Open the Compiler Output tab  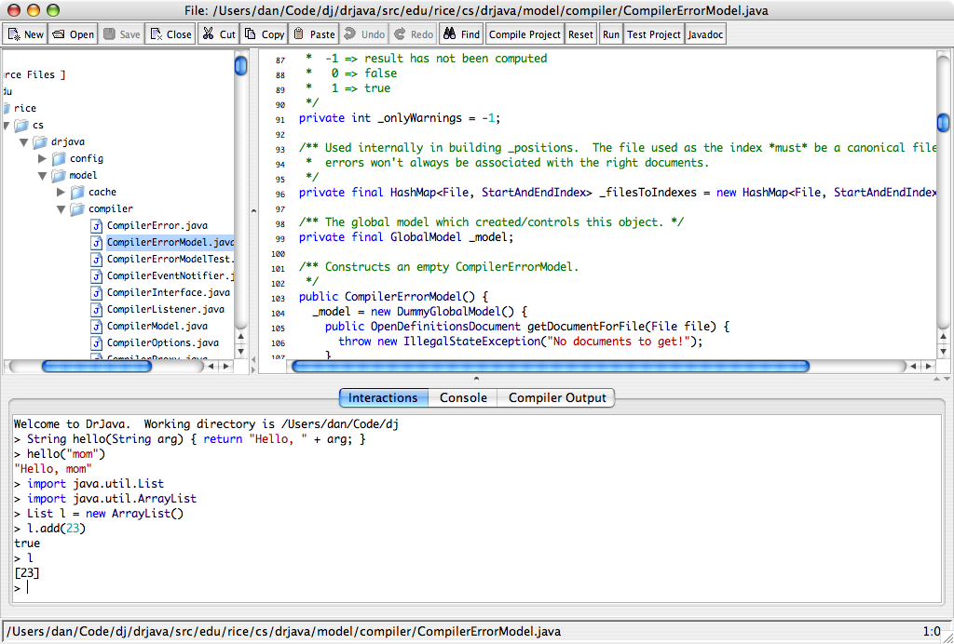click(557, 397)
